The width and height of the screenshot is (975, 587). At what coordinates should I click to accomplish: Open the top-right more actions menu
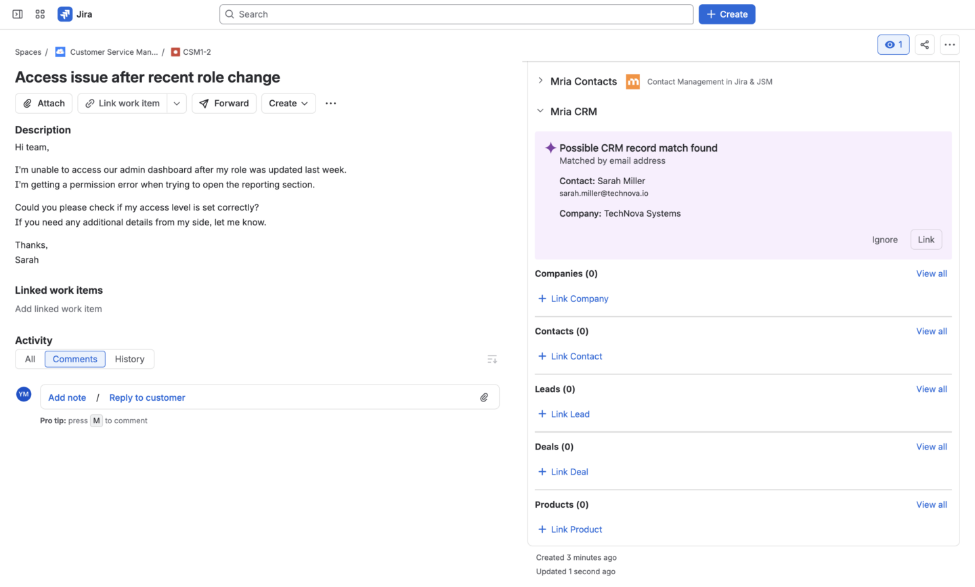[x=950, y=45]
